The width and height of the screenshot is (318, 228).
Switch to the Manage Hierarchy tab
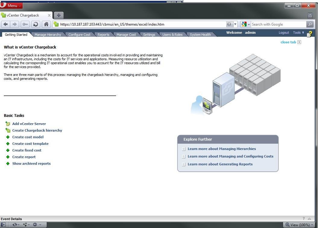point(48,35)
